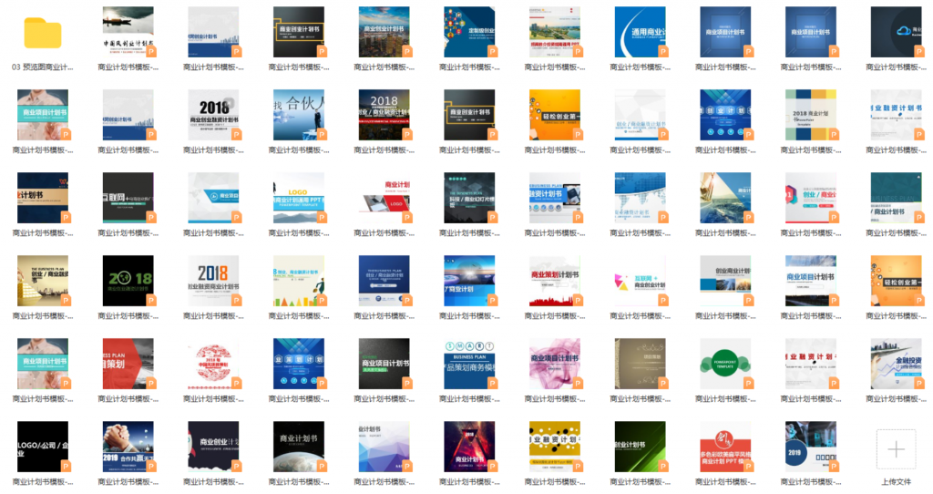Select the green circle PowerPoint template
This screenshot has width=933, height=494.
click(724, 364)
